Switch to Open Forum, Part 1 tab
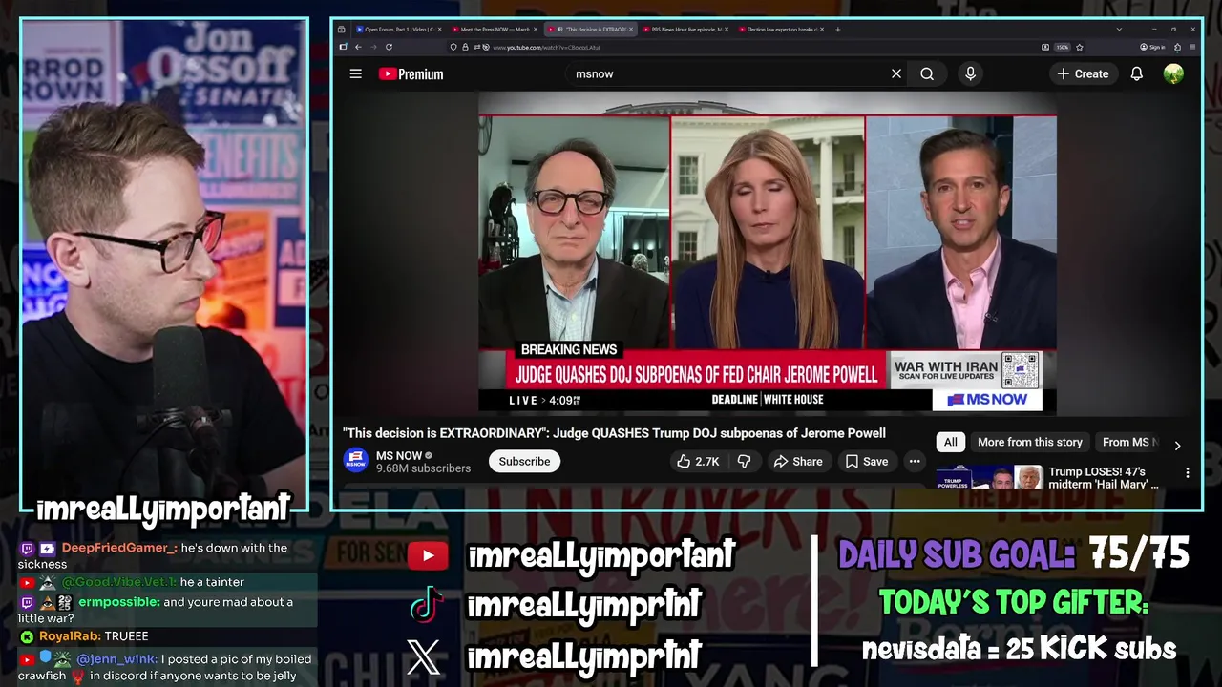Screen dimensions: 1222x687 tap(400, 30)
